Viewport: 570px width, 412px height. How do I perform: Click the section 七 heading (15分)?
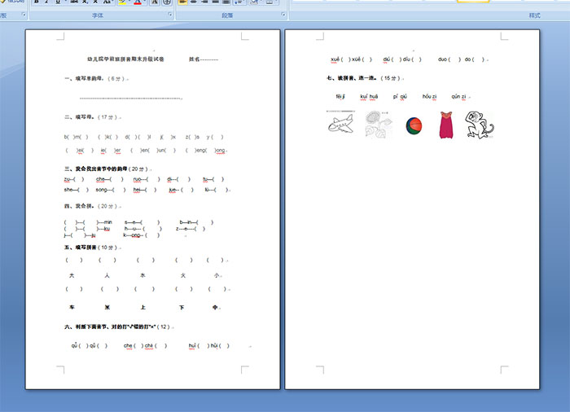365,78
